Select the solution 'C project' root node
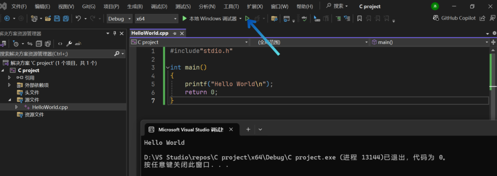Image resolution: width=497 pixels, height=176 pixels. (x=53, y=63)
